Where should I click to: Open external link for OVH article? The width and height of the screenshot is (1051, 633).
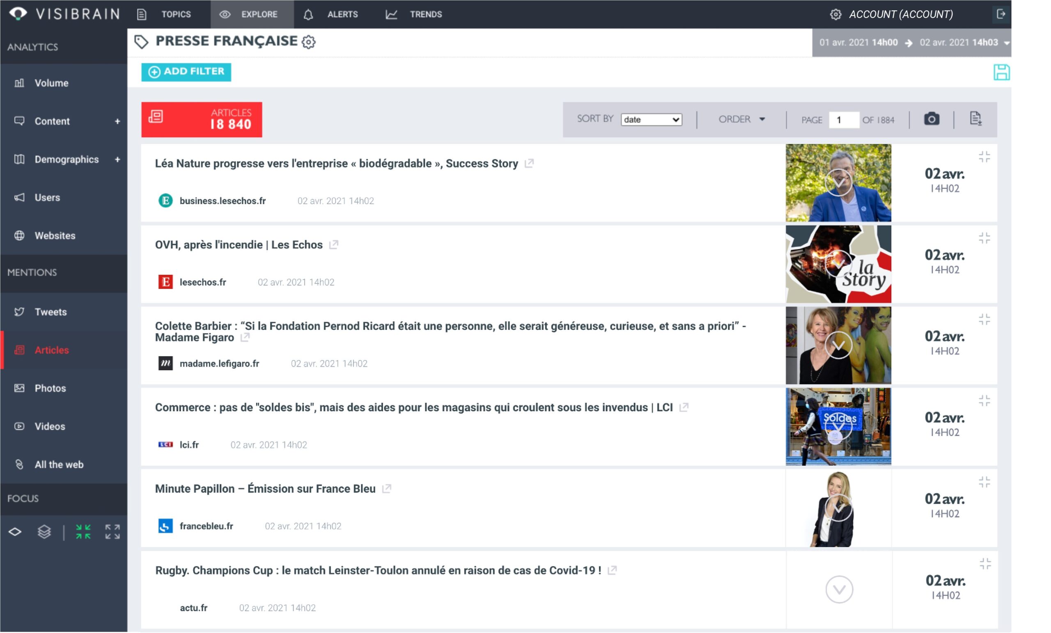(x=333, y=244)
